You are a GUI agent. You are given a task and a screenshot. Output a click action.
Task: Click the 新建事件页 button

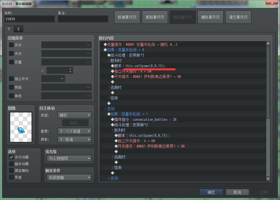click(x=127, y=17)
